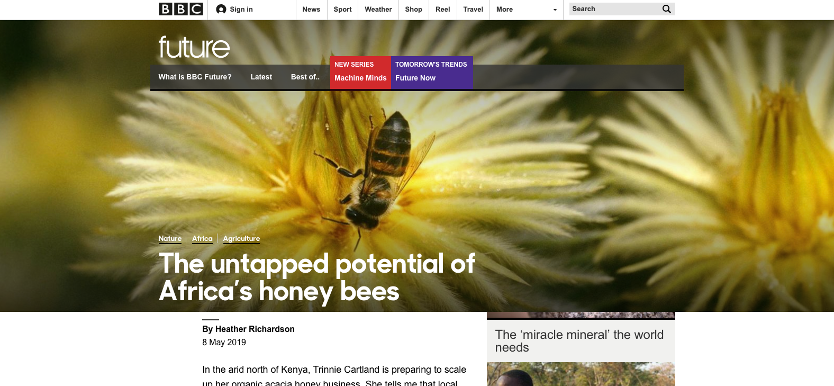Click the search magnifying glass icon

666,9
